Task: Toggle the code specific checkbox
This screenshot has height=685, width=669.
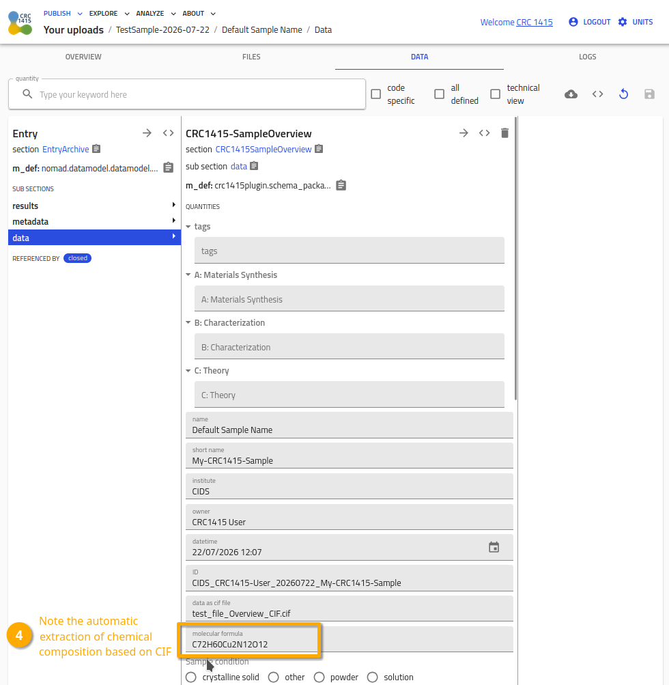Action: pyautogui.click(x=376, y=94)
